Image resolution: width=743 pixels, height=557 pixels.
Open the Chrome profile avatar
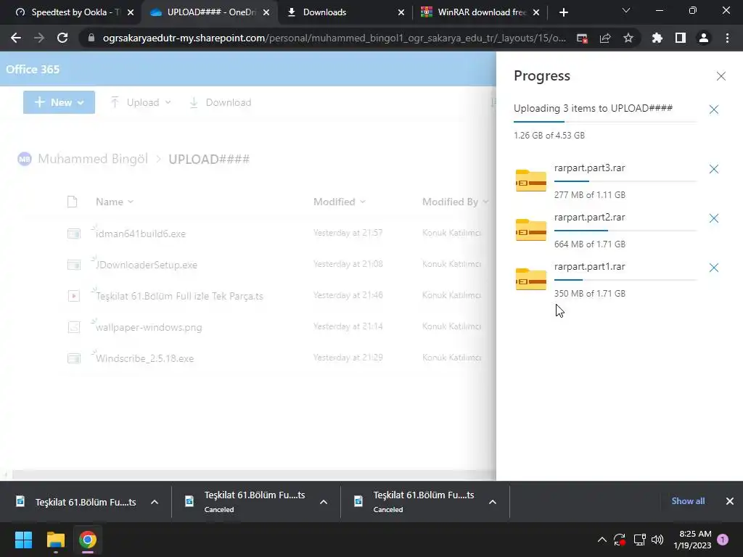(x=704, y=38)
